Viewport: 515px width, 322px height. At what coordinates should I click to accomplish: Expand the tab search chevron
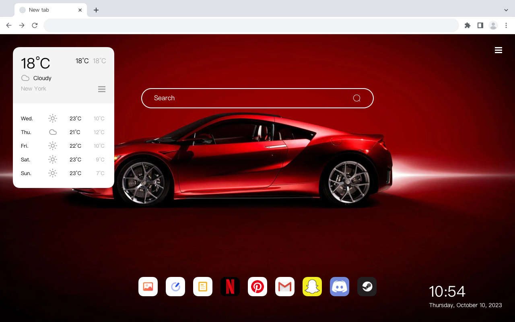point(506,10)
